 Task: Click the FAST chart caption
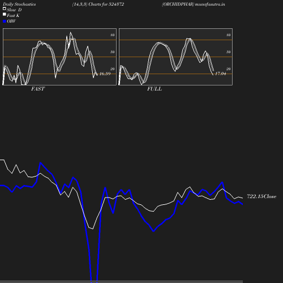click(38, 89)
